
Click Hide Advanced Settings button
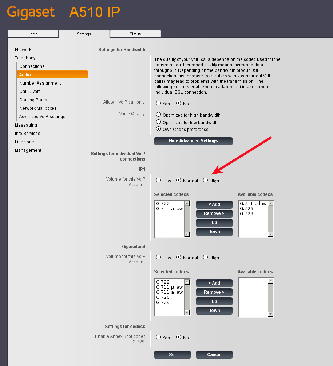click(193, 141)
